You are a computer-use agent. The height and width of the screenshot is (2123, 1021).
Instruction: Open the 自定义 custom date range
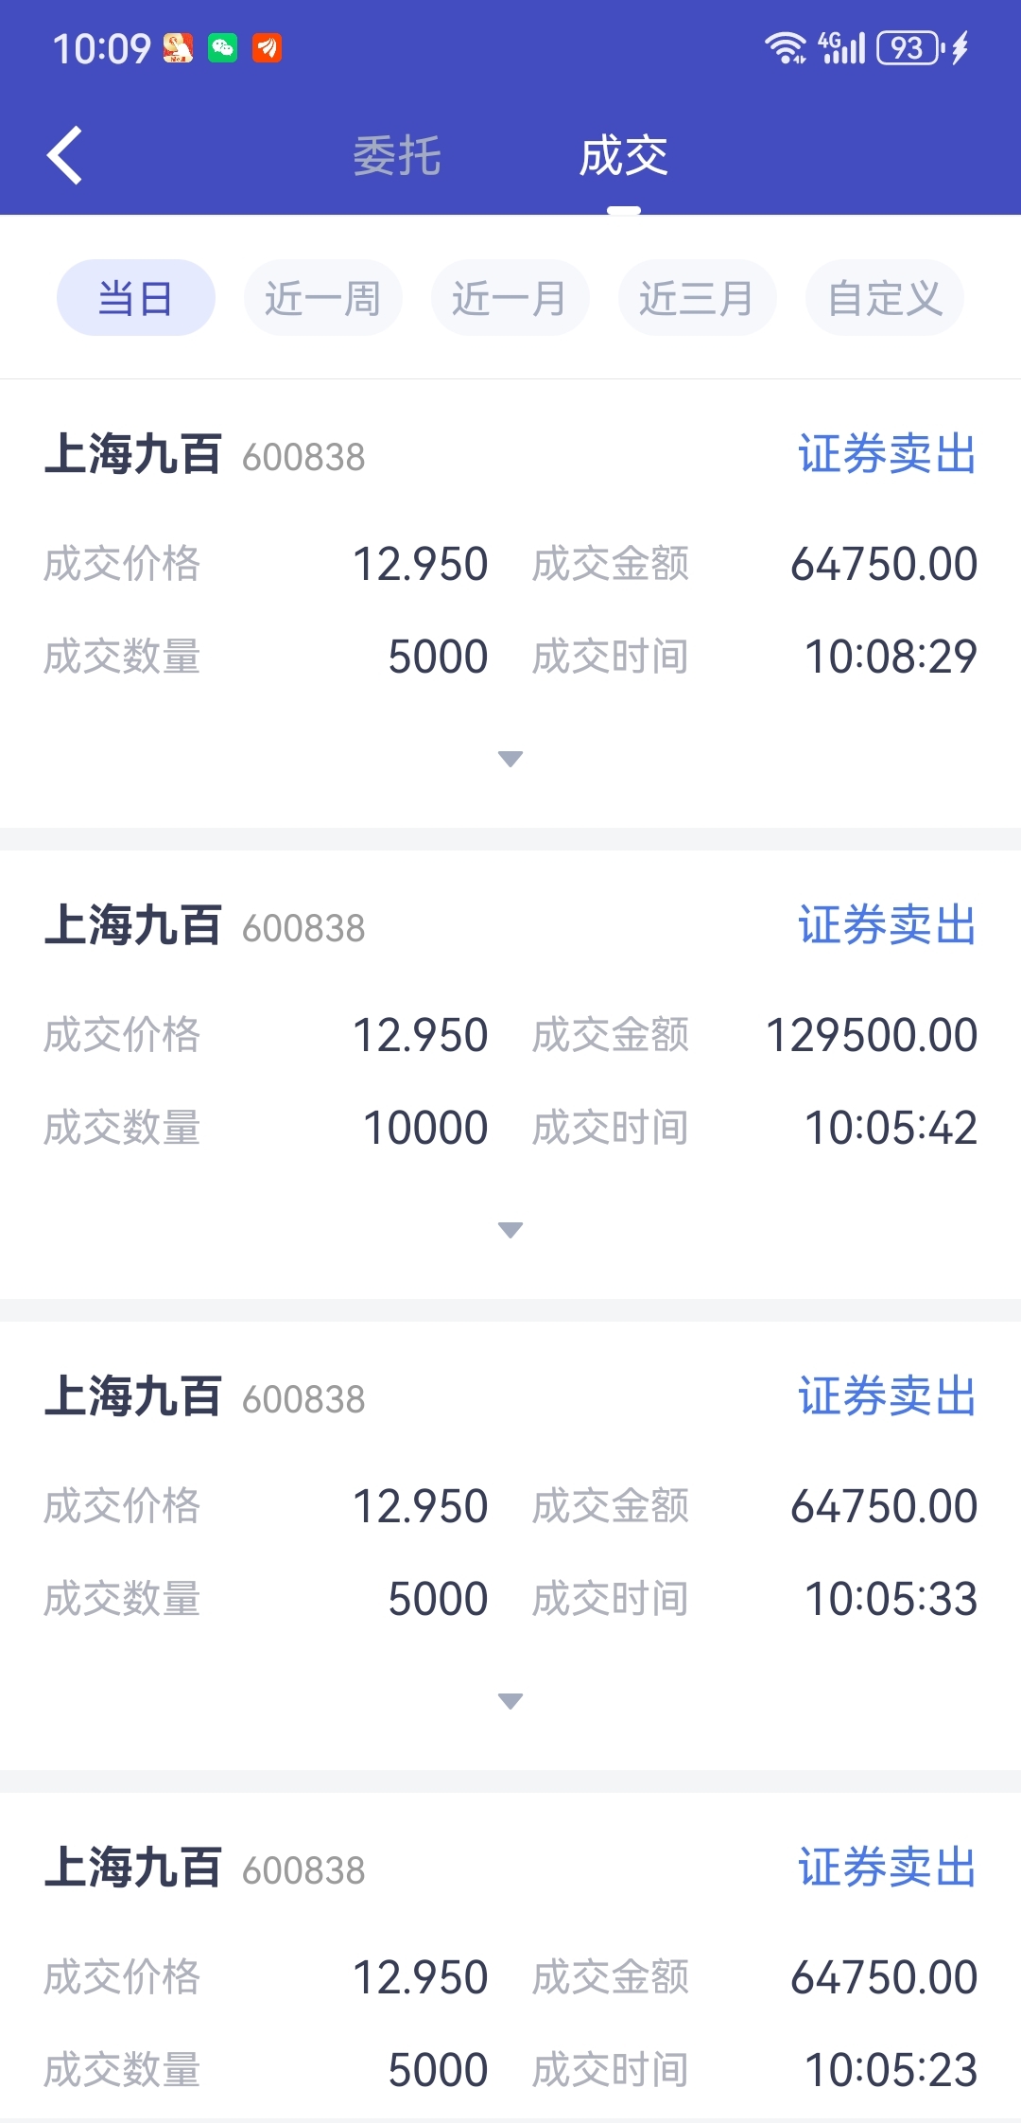tap(885, 298)
